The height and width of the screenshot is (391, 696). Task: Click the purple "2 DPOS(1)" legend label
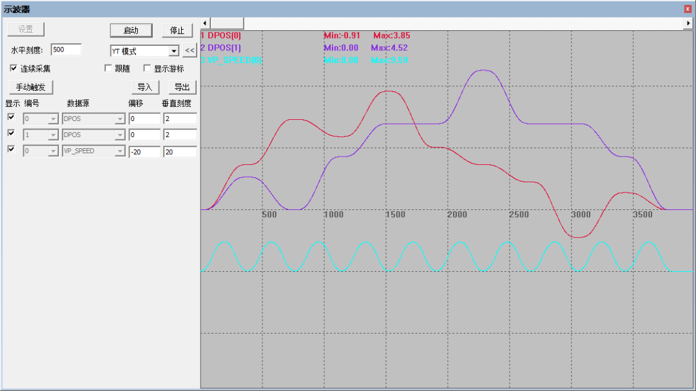tap(220, 48)
